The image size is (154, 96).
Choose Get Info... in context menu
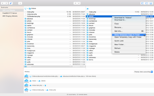click(129, 31)
